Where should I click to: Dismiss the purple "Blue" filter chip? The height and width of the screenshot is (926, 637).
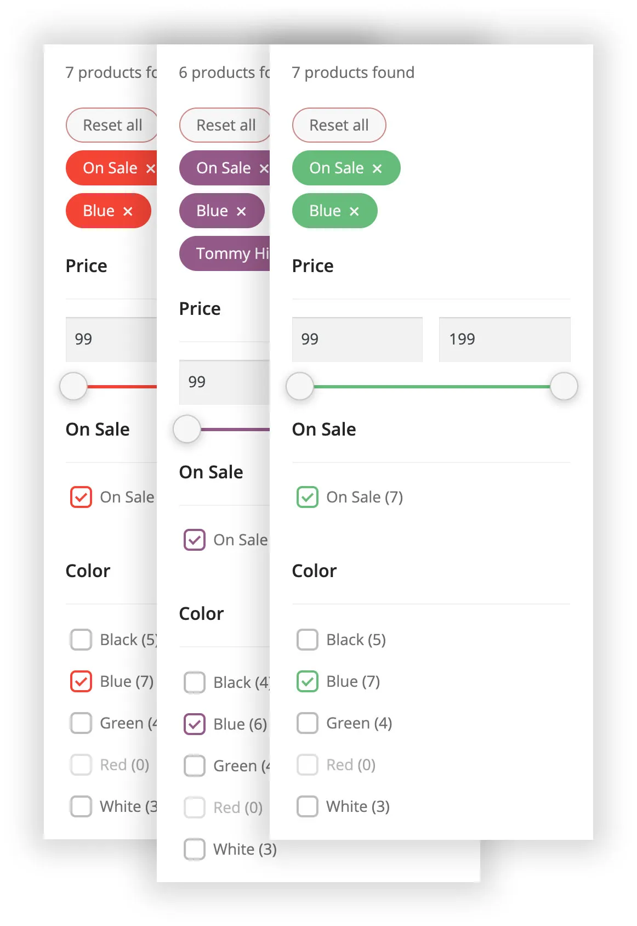pyautogui.click(x=241, y=211)
